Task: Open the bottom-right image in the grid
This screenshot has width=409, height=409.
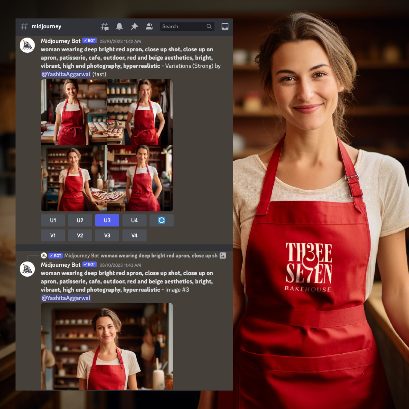Action: (x=140, y=178)
